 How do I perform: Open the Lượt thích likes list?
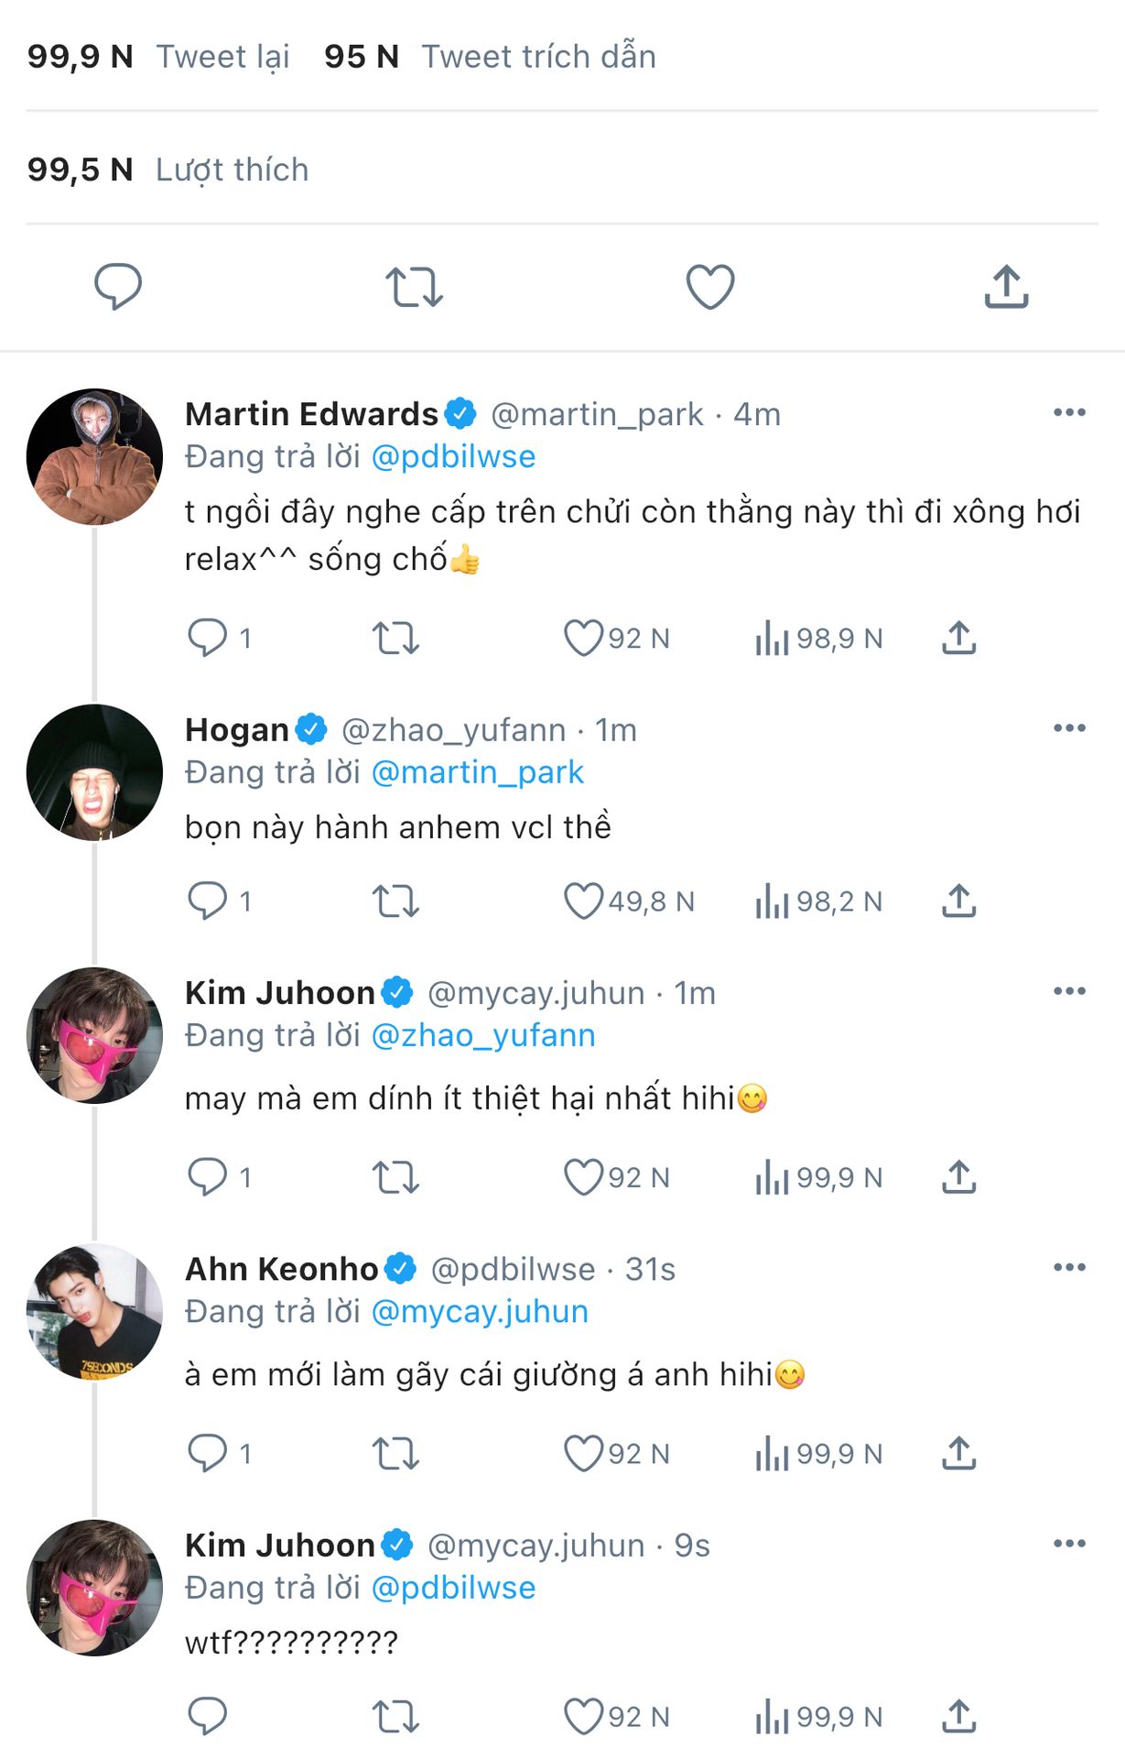[232, 169]
